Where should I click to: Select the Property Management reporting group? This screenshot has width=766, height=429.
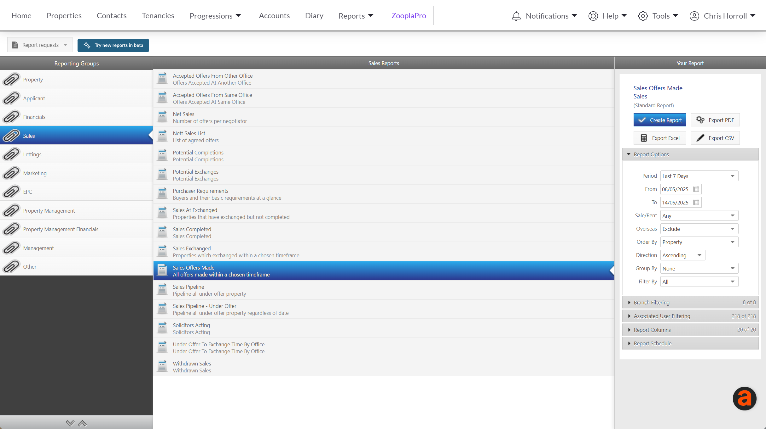click(x=77, y=210)
